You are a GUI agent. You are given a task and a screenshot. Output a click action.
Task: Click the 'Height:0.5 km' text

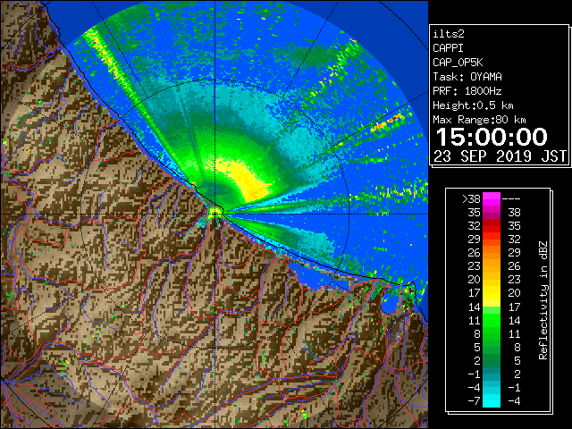coord(473,105)
